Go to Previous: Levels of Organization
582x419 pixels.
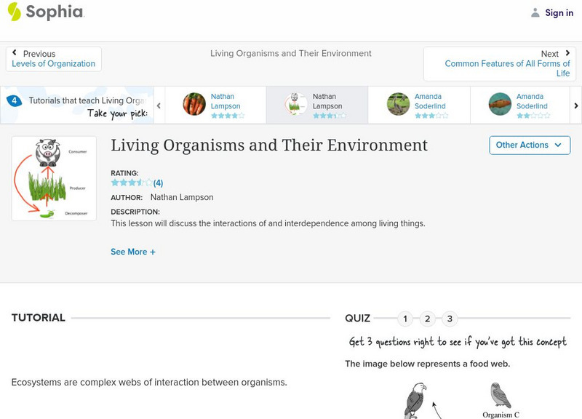53,59
